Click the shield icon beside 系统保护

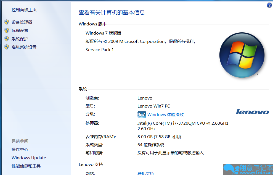tap(7, 39)
